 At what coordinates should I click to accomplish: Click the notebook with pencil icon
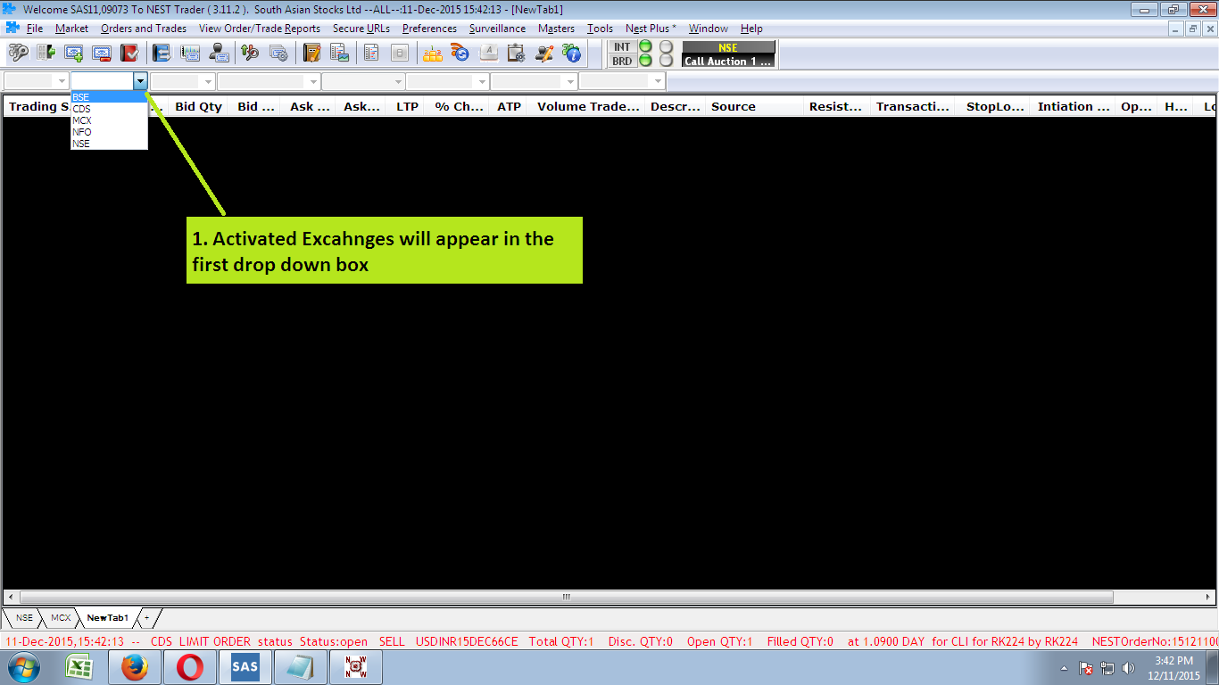[x=311, y=54]
